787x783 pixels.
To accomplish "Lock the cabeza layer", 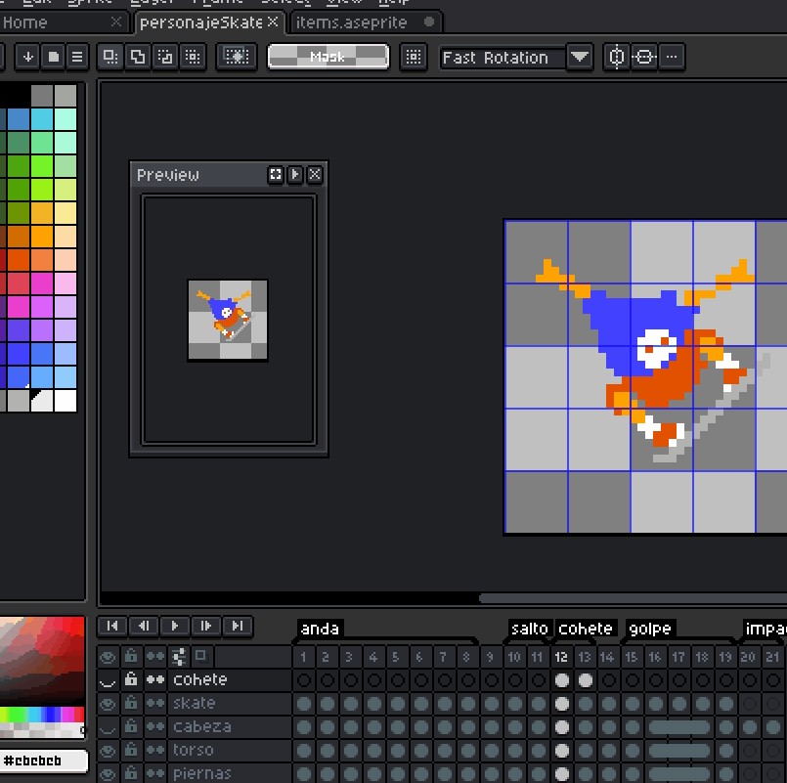I will coord(131,726).
